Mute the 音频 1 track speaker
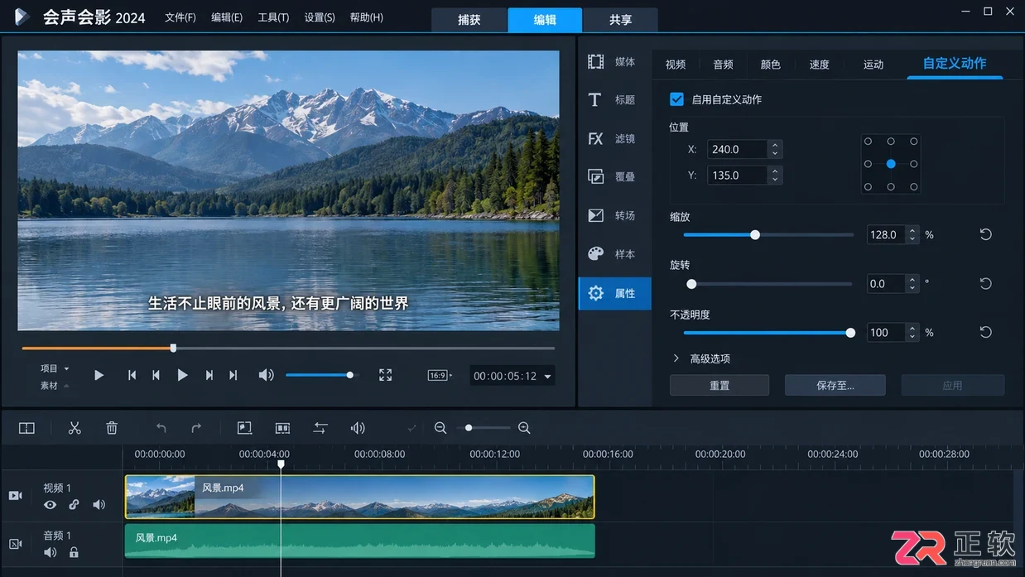This screenshot has width=1025, height=577. (51, 552)
